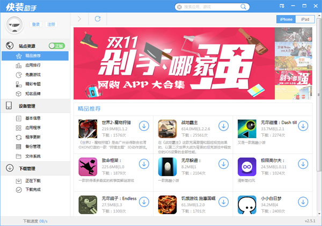This screenshot has height=226, width=322.
Task: Download 无尽躲避
Action: pos(223,164)
